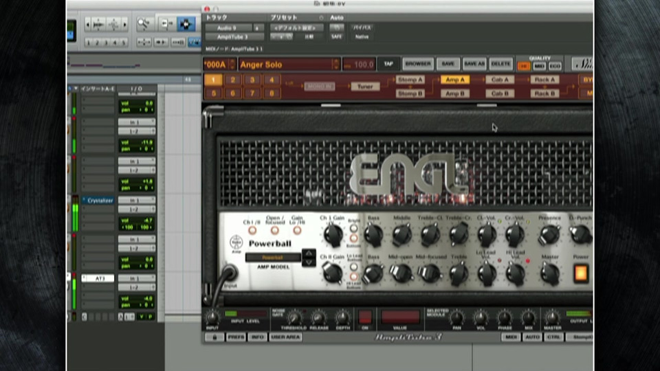Screen dimensions: 660x371
Task: Open the AmpliTube lock icon
Action: (x=214, y=337)
